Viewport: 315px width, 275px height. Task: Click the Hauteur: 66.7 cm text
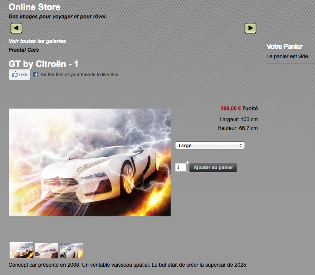pos(238,128)
